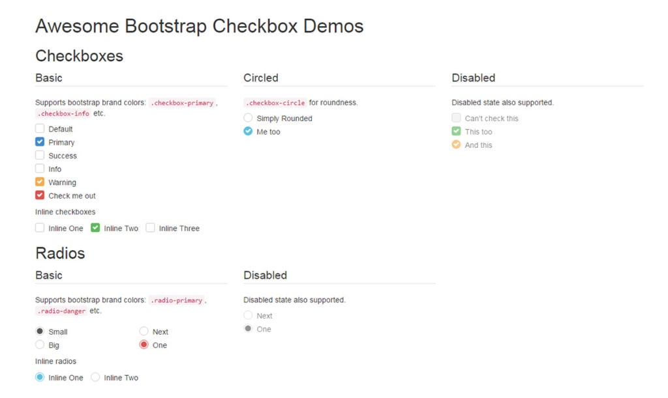Check the Info checkbox
Image resolution: width=668 pixels, height=398 pixels.
[x=40, y=169]
